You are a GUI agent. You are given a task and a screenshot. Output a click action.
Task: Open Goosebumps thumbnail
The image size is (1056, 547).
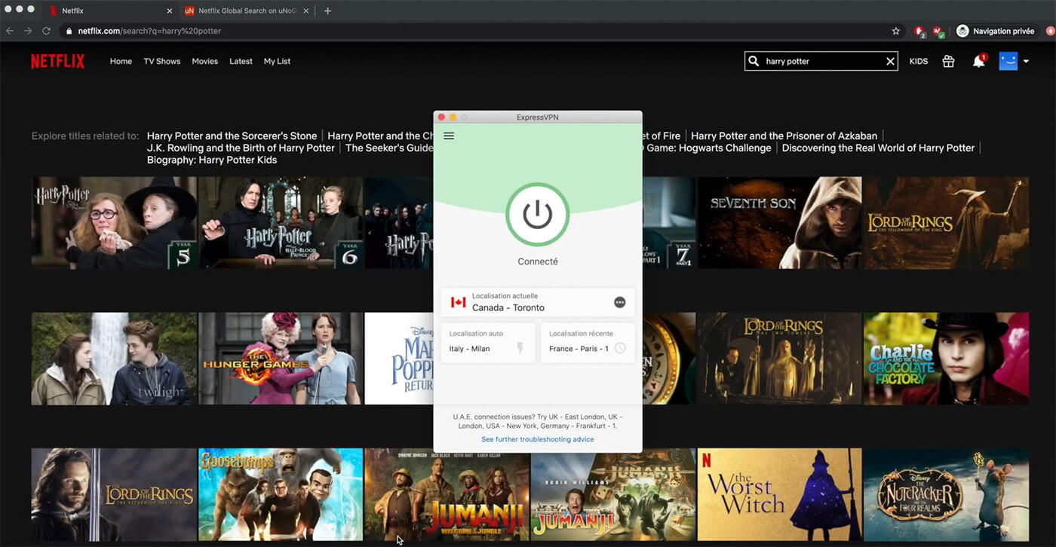(281, 494)
